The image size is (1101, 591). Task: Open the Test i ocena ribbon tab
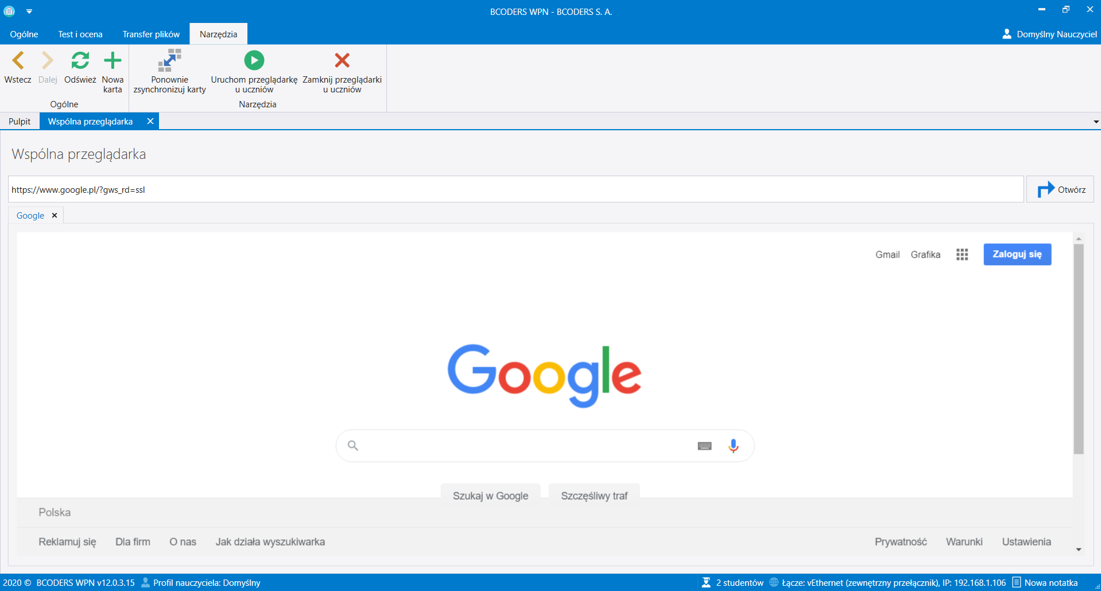(80, 34)
